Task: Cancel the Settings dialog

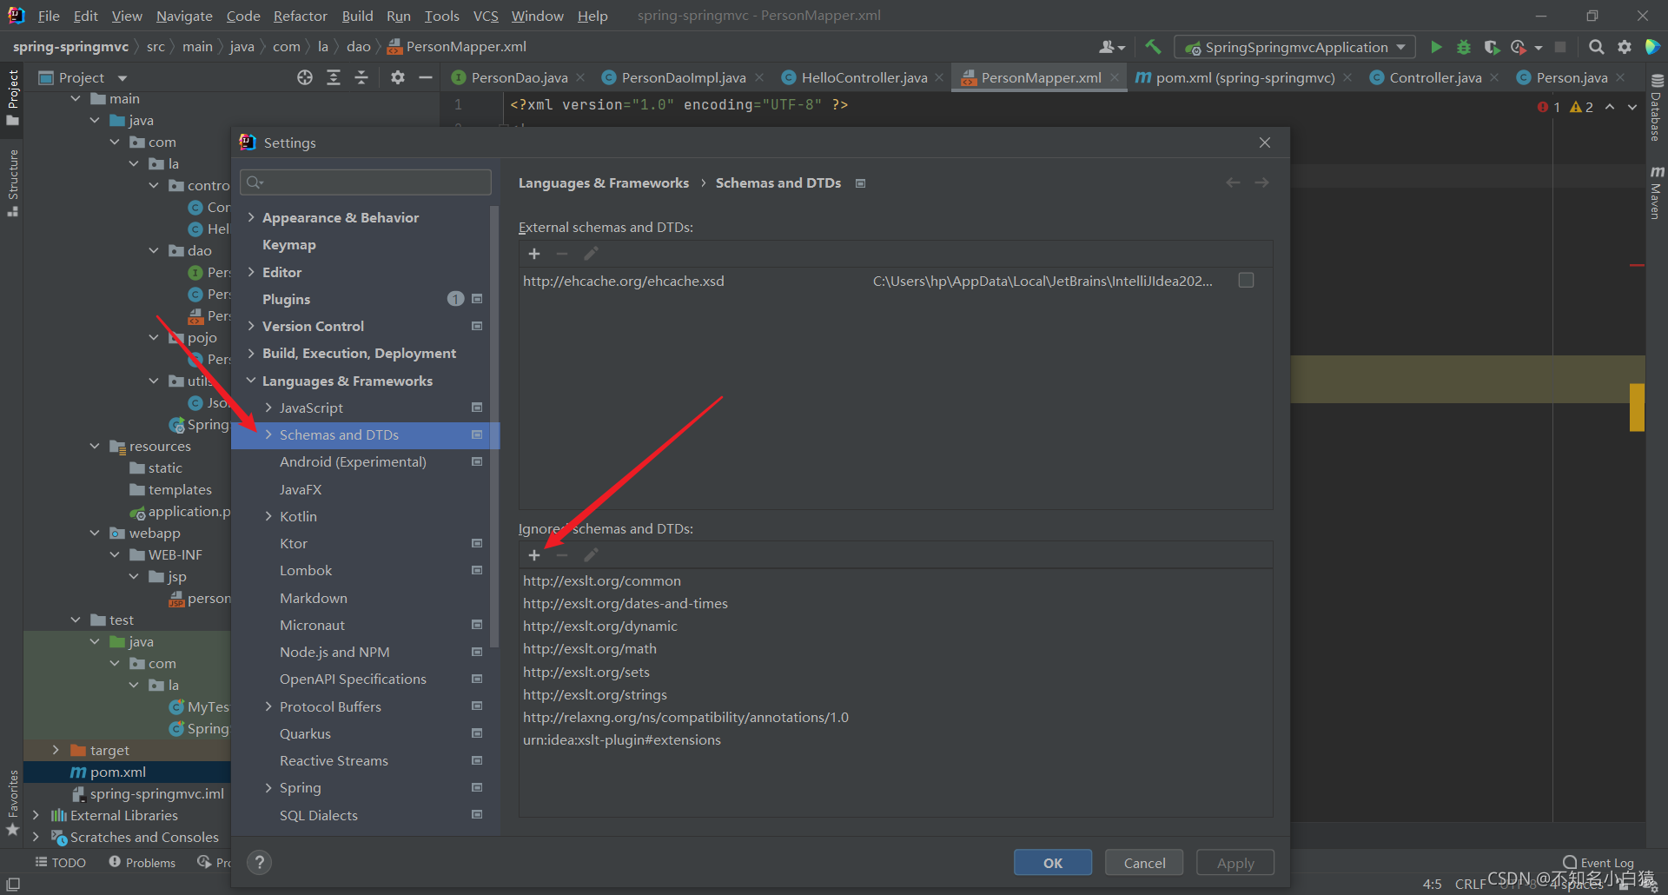Action: tap(1144, 863)
